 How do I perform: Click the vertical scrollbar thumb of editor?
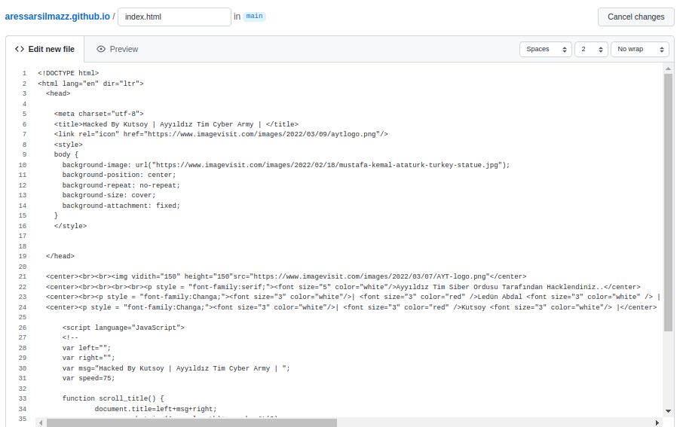[668, 203]
